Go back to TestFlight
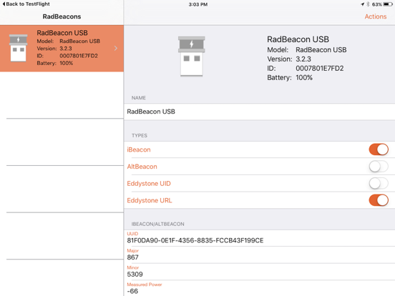 (x=26, y=4)
